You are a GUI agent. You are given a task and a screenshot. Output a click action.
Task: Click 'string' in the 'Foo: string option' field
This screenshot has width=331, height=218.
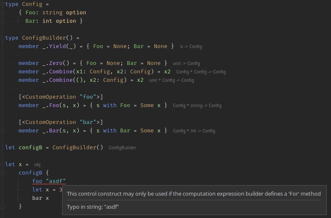(52, 13)
